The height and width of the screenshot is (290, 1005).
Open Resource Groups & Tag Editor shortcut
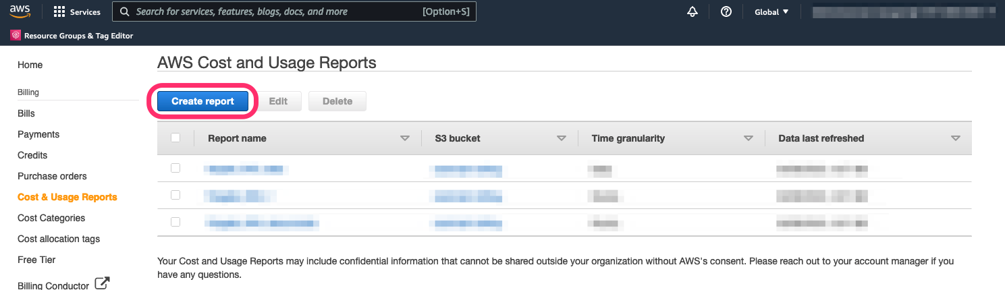coord(72,36)
